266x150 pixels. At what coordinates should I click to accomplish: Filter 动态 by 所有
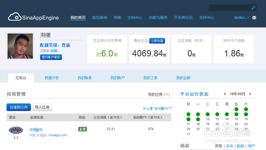218,146
